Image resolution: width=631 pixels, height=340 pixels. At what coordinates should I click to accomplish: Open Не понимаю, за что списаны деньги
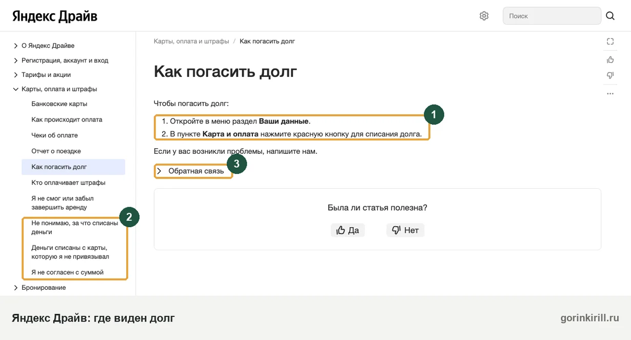coord(75,227)
